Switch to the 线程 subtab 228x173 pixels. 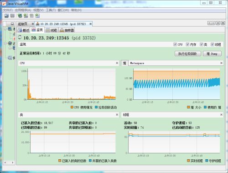tap(52, 30)
